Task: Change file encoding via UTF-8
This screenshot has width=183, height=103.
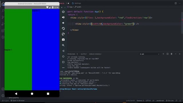Action: pyautogui.click(x=148, y=100)
